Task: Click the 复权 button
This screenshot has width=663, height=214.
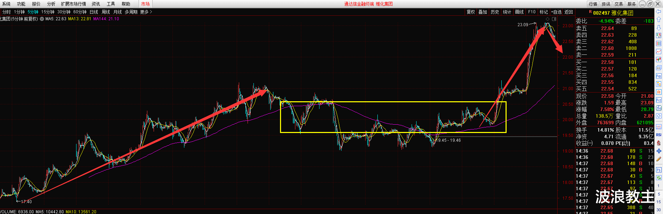Action: click(x=471, y=12)
